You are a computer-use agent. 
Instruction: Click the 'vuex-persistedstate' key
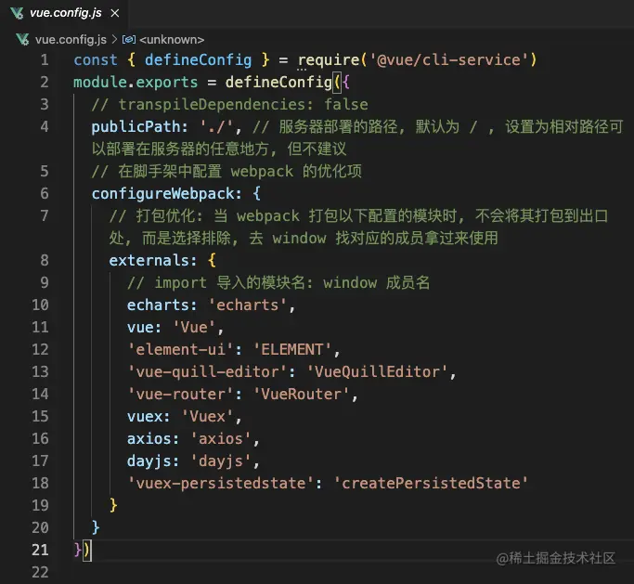coord(221,483)
